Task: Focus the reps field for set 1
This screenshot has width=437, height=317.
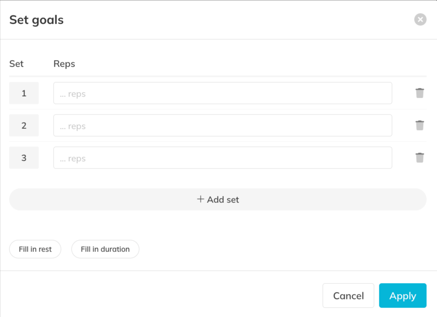Action: pyautogui.click(x=223, y=93)
